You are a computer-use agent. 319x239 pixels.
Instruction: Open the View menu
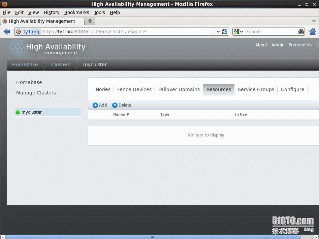tap(34, 12)
